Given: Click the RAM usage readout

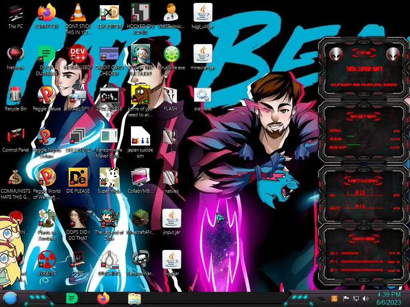Looking at the screenshot, I should (365, 139).
